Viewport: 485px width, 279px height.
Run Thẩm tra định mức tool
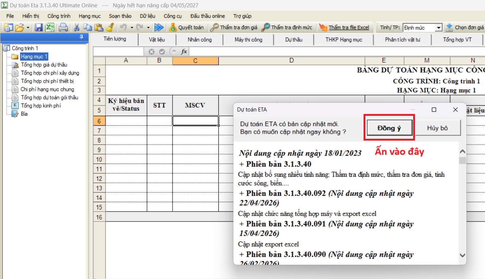click(287, 27)
